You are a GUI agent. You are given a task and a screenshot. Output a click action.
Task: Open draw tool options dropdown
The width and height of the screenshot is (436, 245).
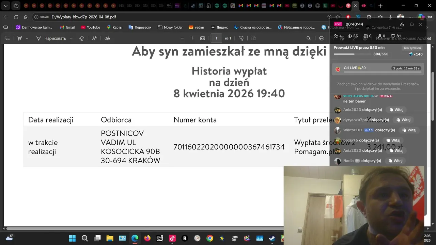[71, 38]
